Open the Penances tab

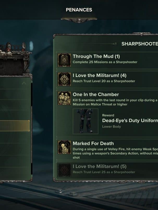tap(79, 10)
